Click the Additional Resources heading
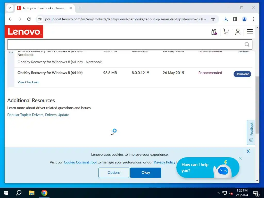Image resolution: width=264 pixels, height=198 pixels. [31, 100]
